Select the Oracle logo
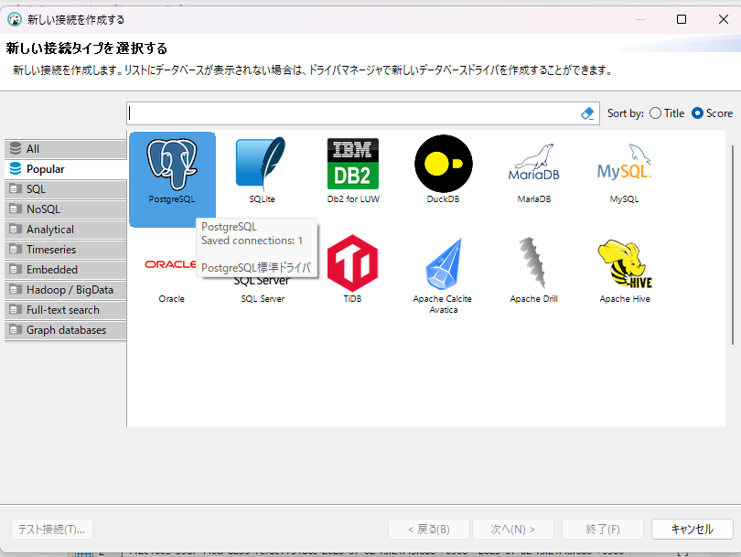741x557 pixels. pos(170,264)
